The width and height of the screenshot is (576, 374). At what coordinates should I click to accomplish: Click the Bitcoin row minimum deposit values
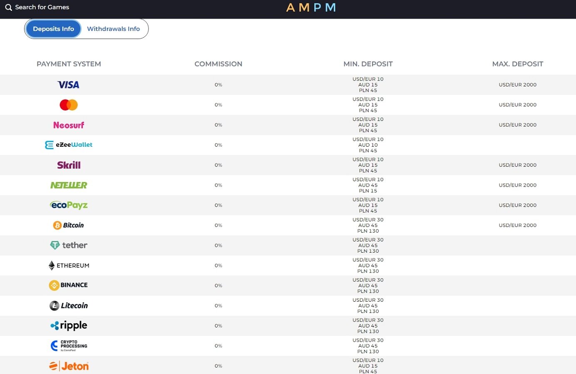(368, 225)
